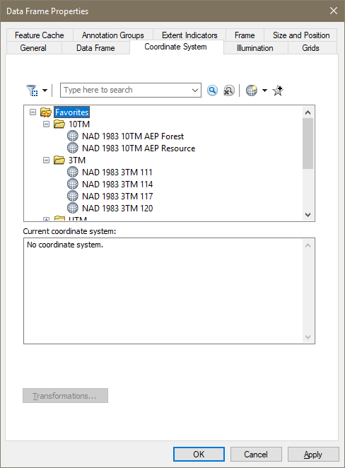Click globe icon for NAD 1983 3TM 114

tap(73, 184)
